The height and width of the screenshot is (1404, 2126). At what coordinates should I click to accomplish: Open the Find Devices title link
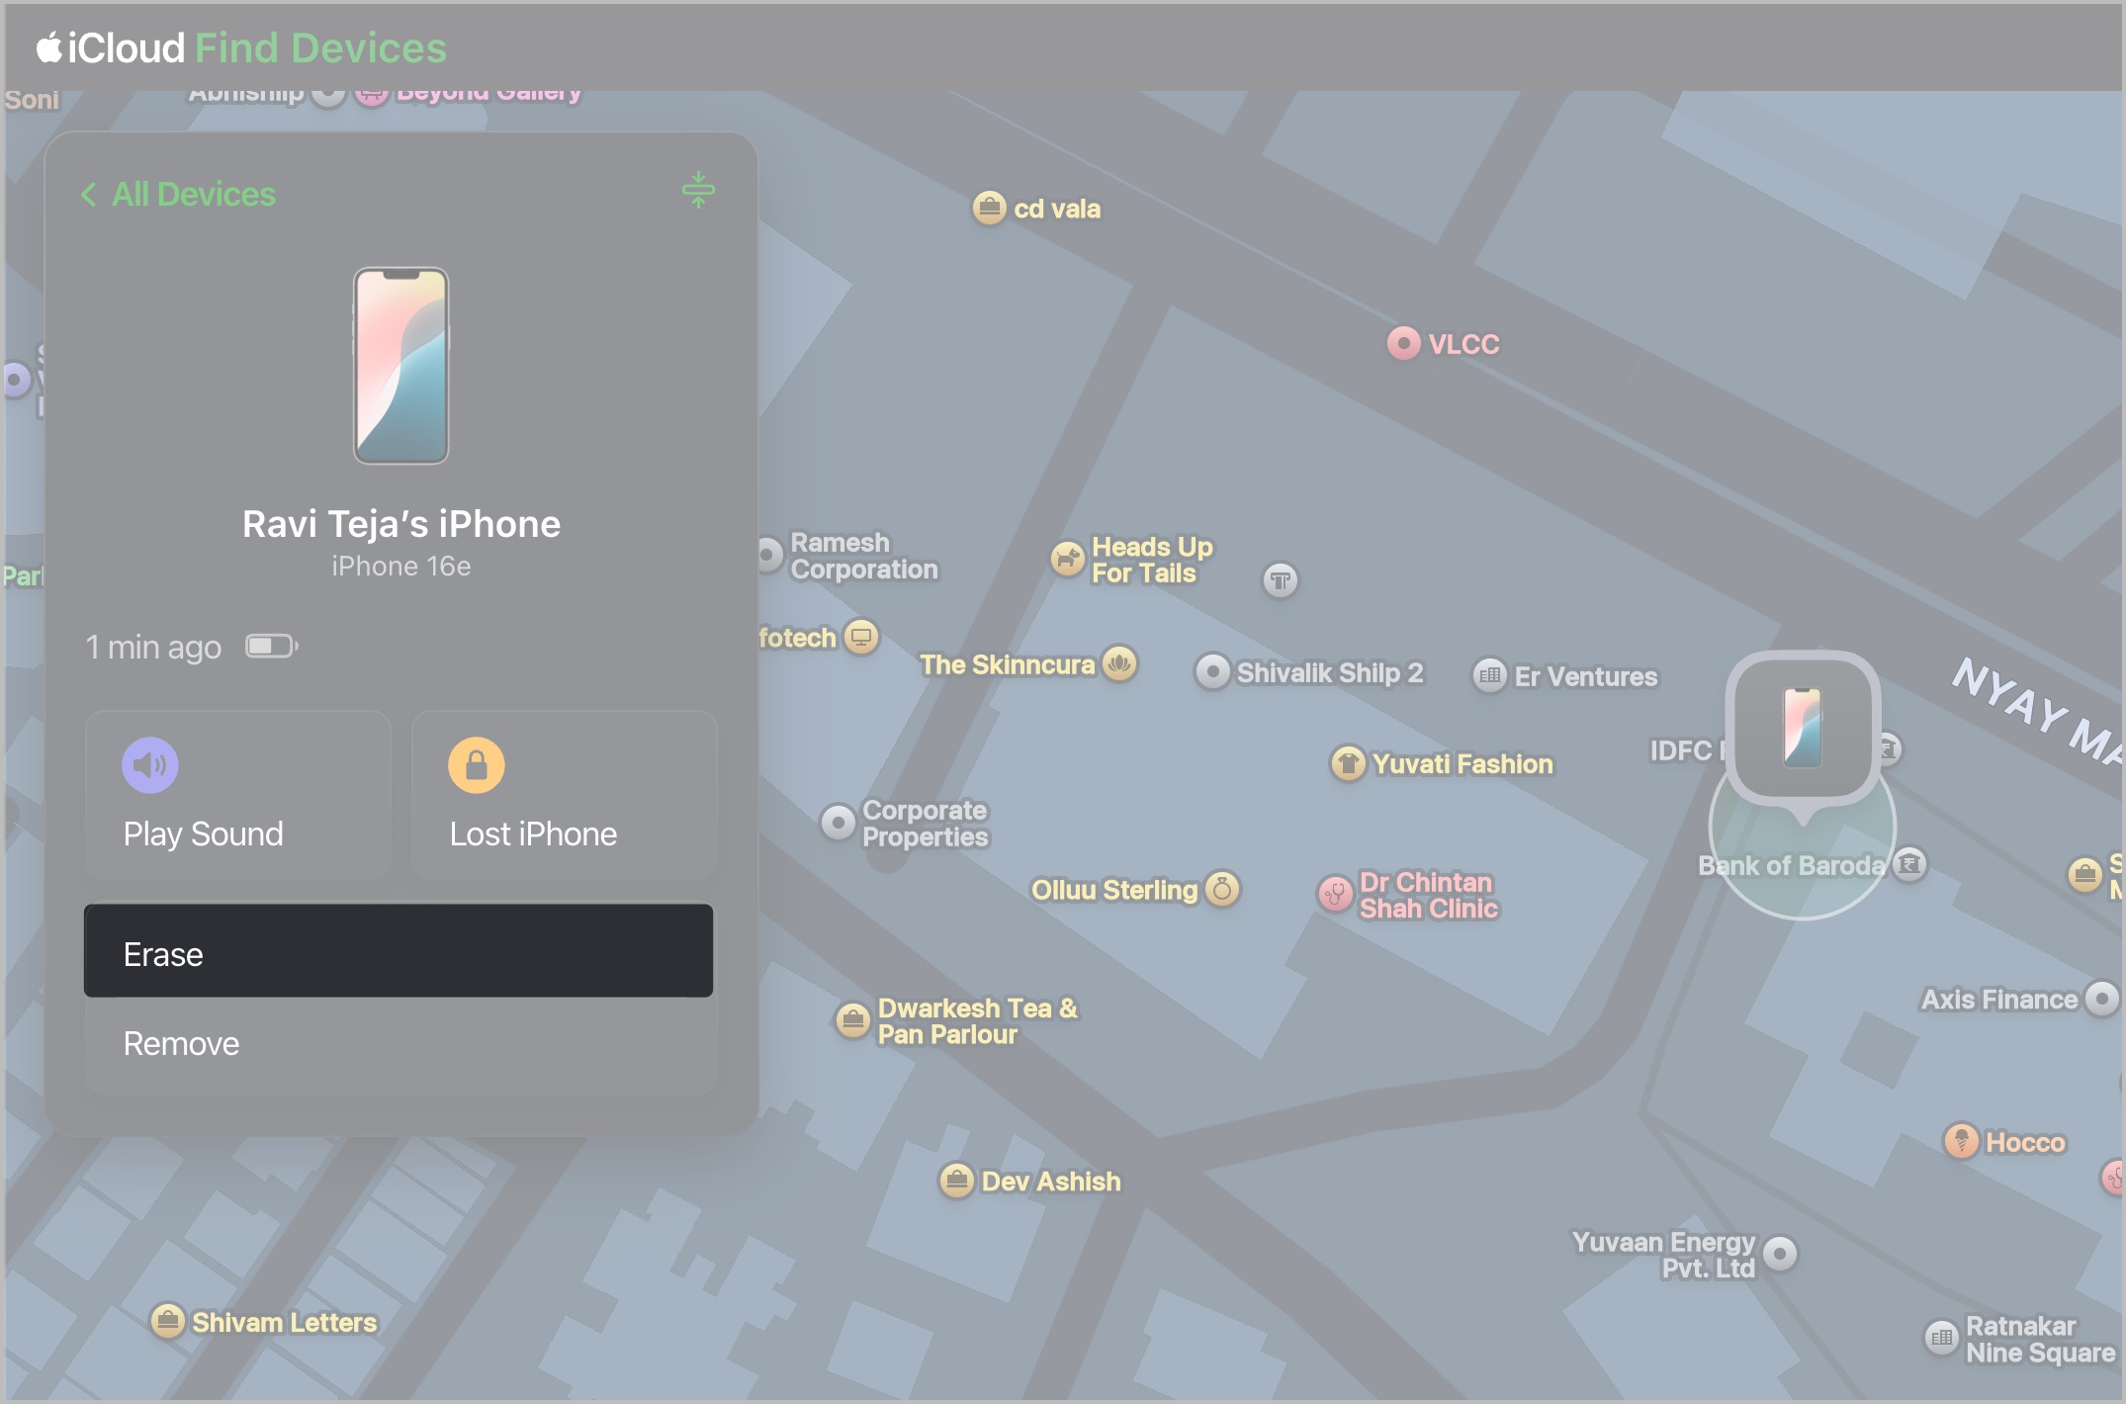pos(320,47)
